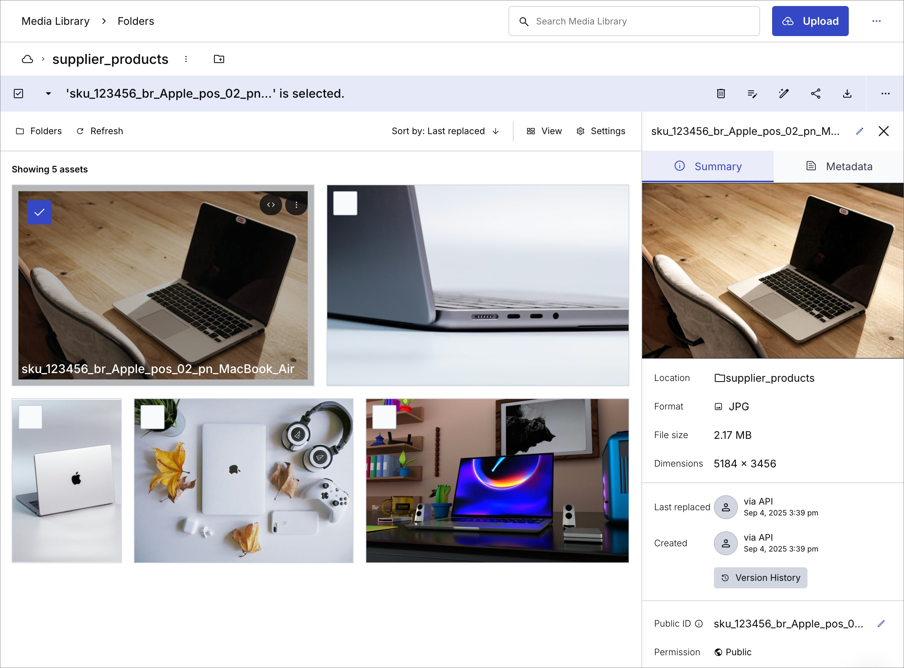Click the dimensions value 5184 × 3456

tap(745, 464)
